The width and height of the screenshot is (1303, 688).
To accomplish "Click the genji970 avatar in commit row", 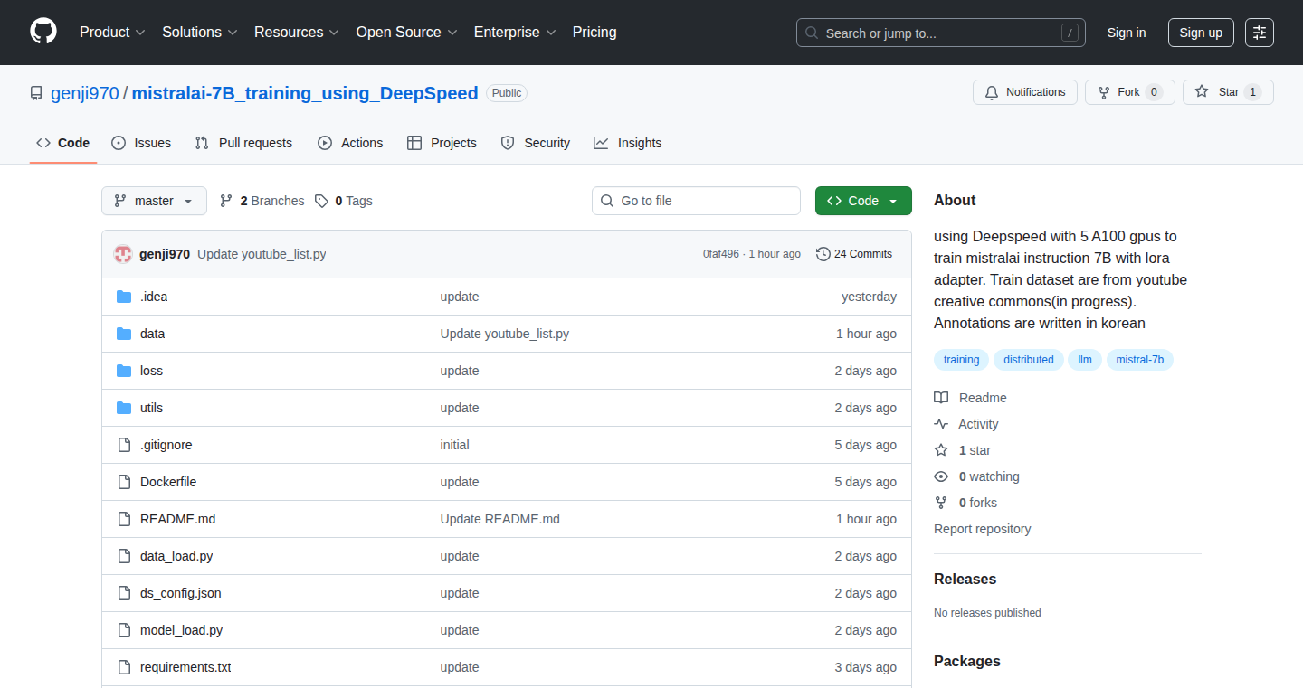I will [123, 254].
